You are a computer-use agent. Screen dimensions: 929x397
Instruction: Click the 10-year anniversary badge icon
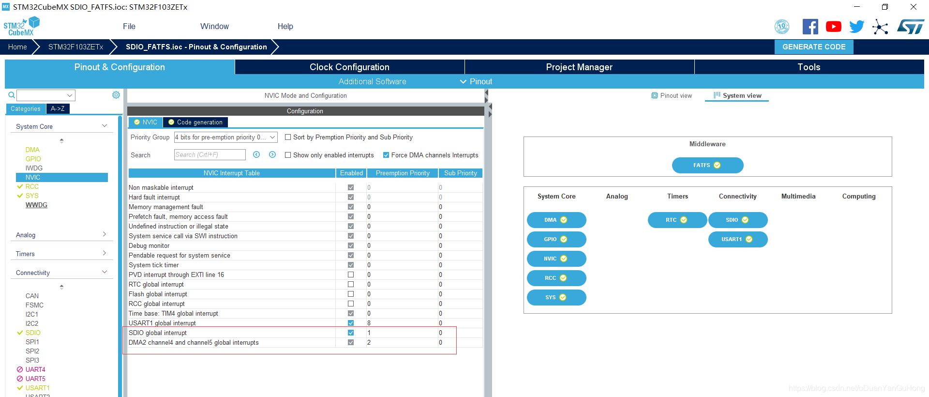782,27
